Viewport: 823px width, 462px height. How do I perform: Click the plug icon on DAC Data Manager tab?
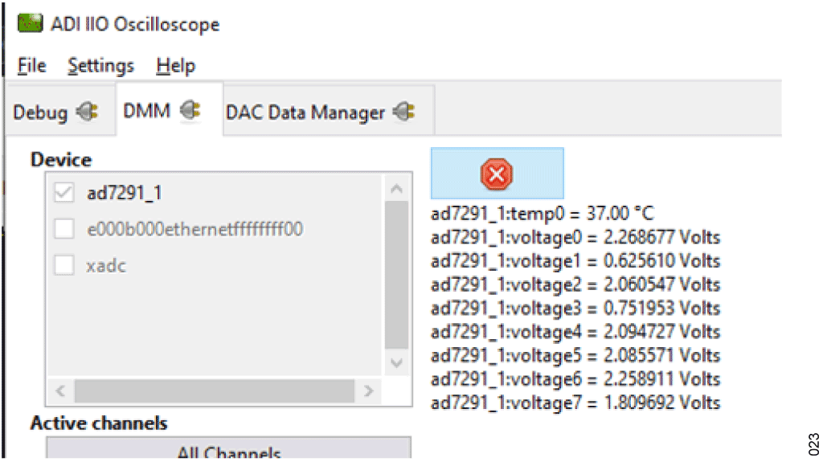pyautogui.click(x=404, y=112)
